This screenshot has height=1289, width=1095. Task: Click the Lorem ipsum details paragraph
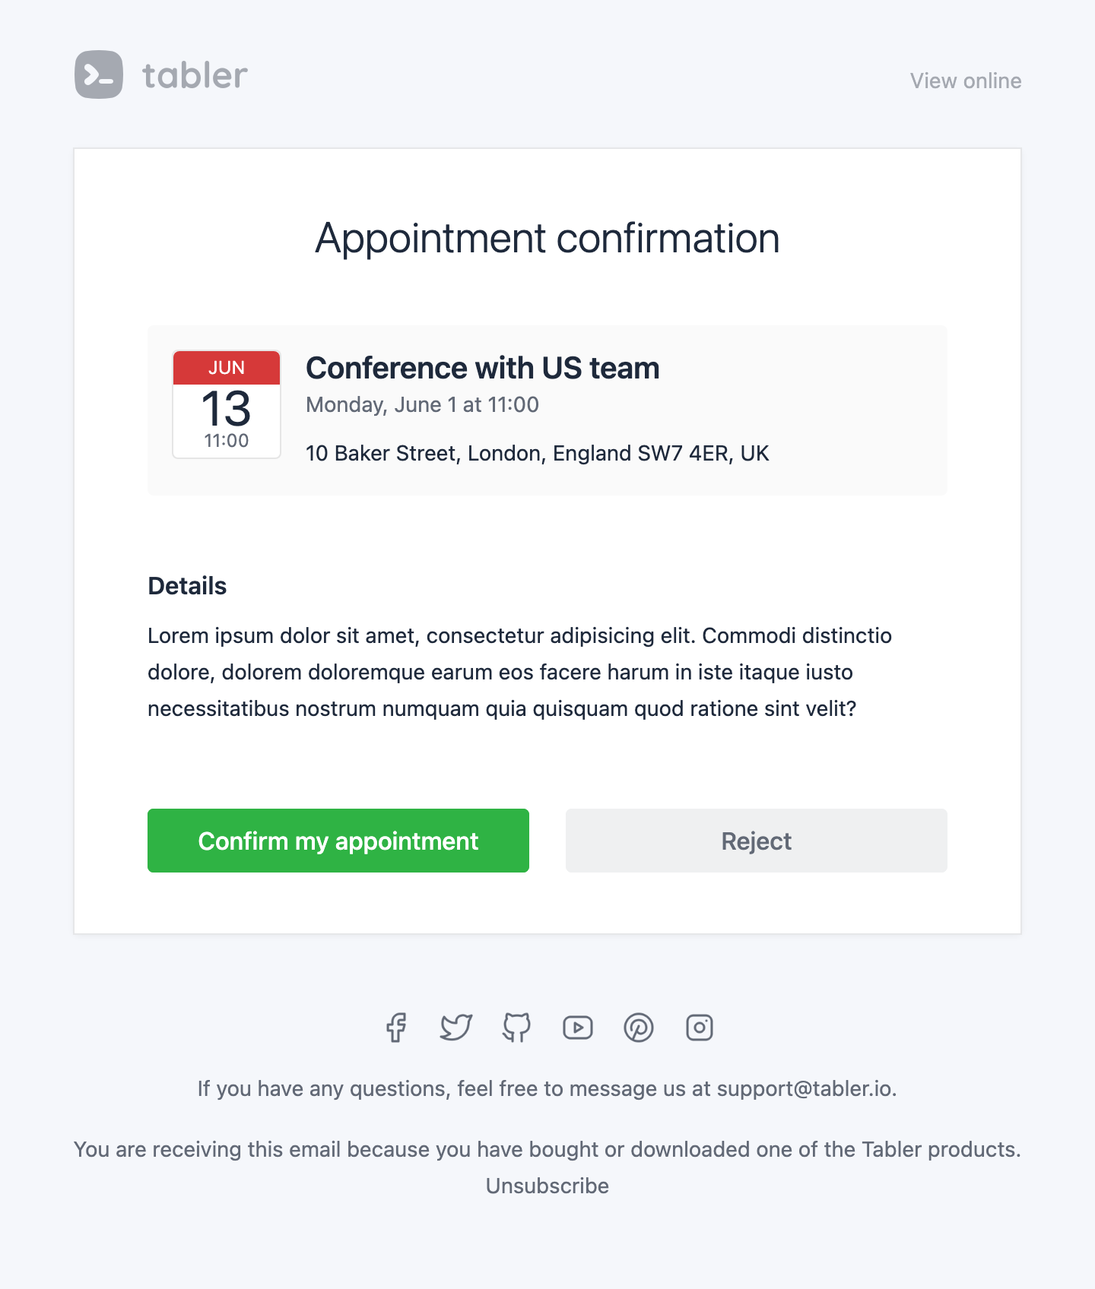pos(519,672)
